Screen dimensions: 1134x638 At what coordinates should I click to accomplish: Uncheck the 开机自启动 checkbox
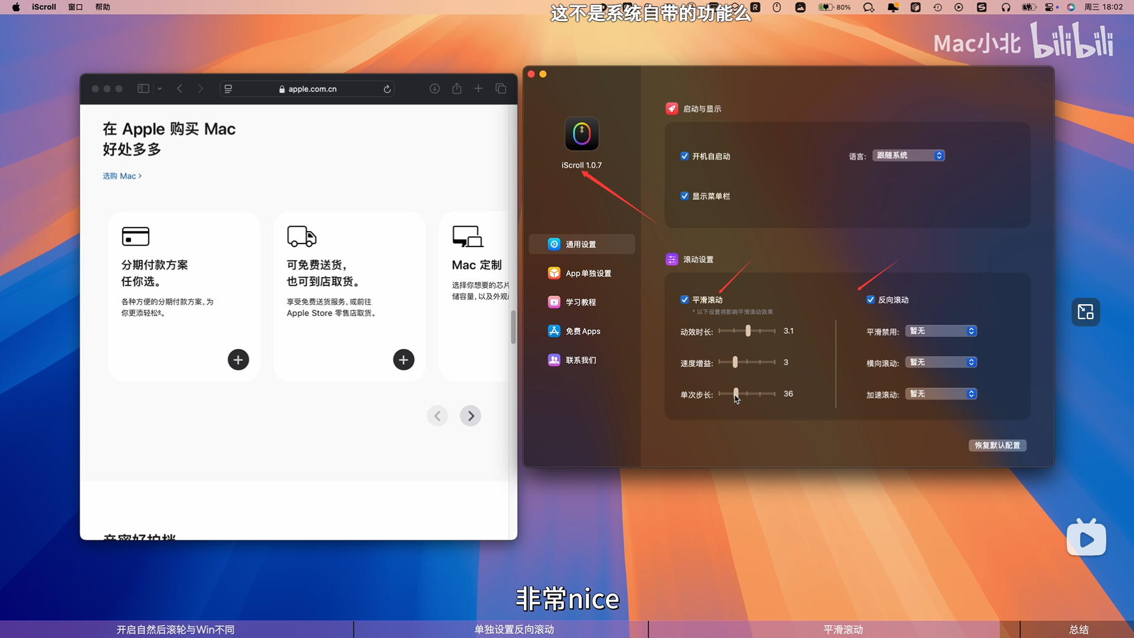pyautogui.click(x=685, y=157)
